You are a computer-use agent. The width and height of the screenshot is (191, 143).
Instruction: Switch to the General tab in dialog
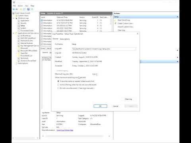point(55,39)
